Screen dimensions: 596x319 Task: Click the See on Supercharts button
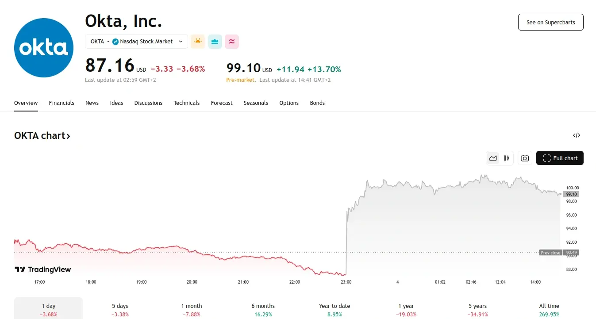(x=550, y=22)
